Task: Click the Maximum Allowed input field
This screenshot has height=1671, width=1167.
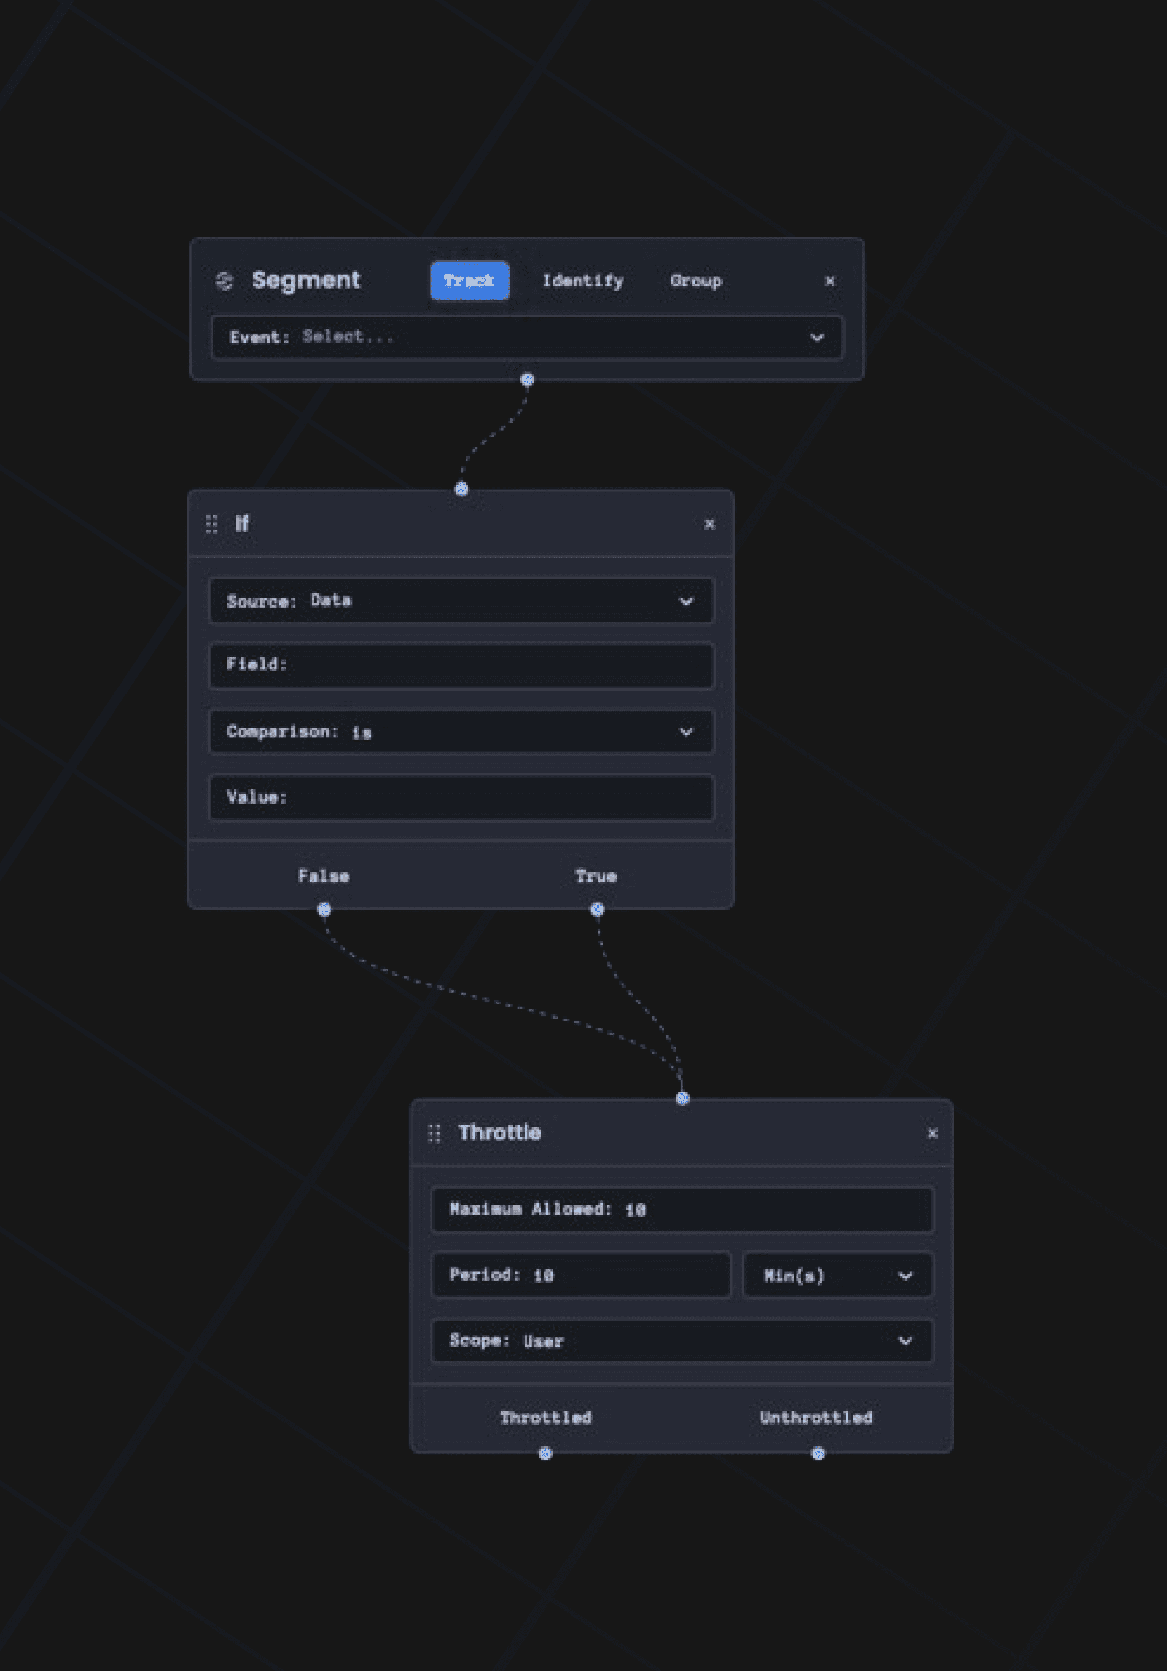Action: [x=682, y=1210]
